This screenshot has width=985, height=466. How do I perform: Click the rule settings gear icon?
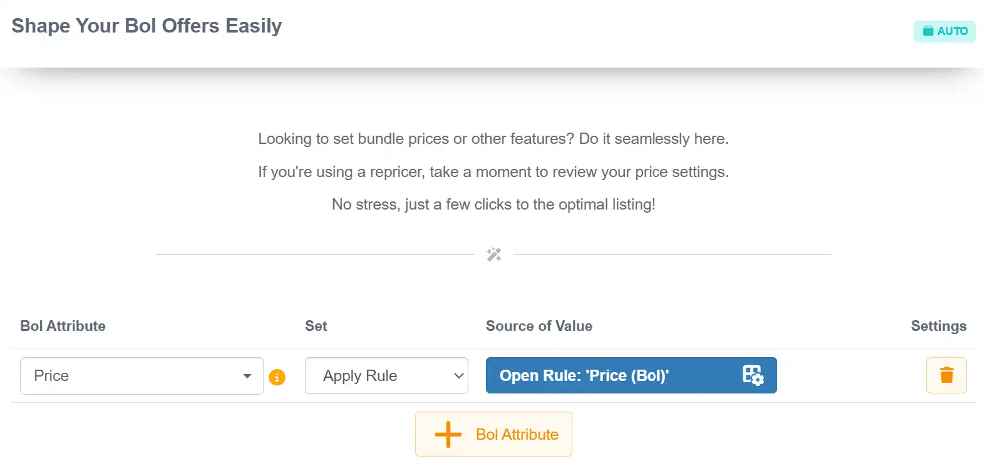[x=753, y=375]
